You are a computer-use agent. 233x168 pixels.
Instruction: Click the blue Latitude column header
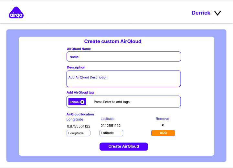[107, 119]
